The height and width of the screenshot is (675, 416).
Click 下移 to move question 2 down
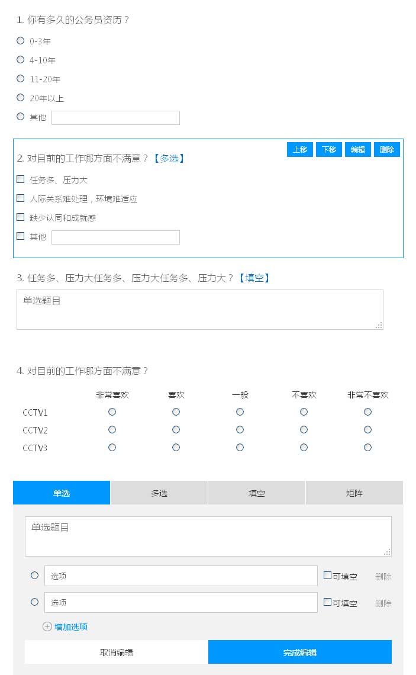(329, 150)
